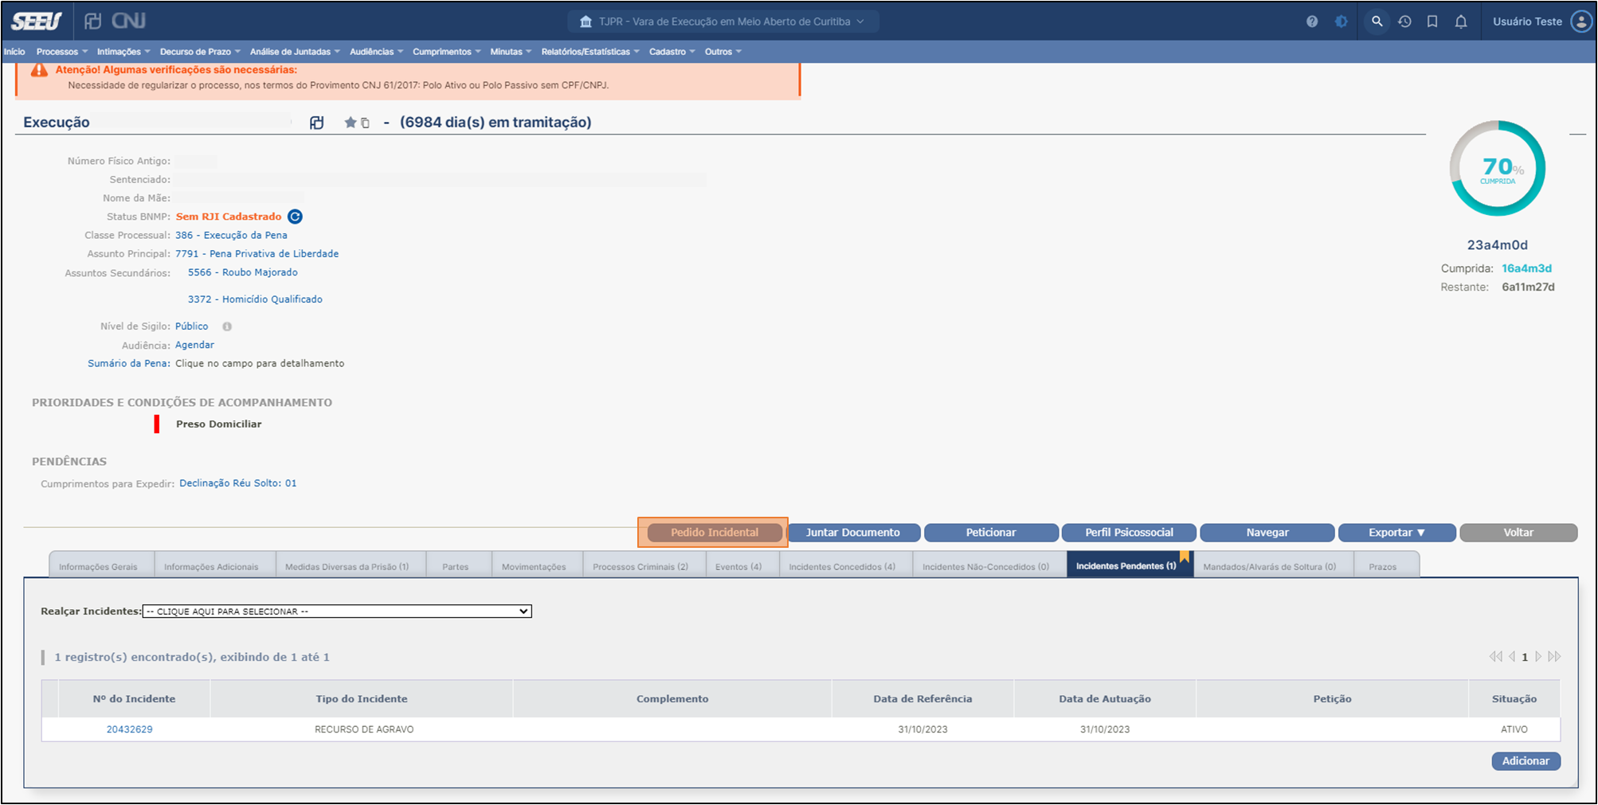Expand the Decurso de Prazo menu

coord(200,52)
